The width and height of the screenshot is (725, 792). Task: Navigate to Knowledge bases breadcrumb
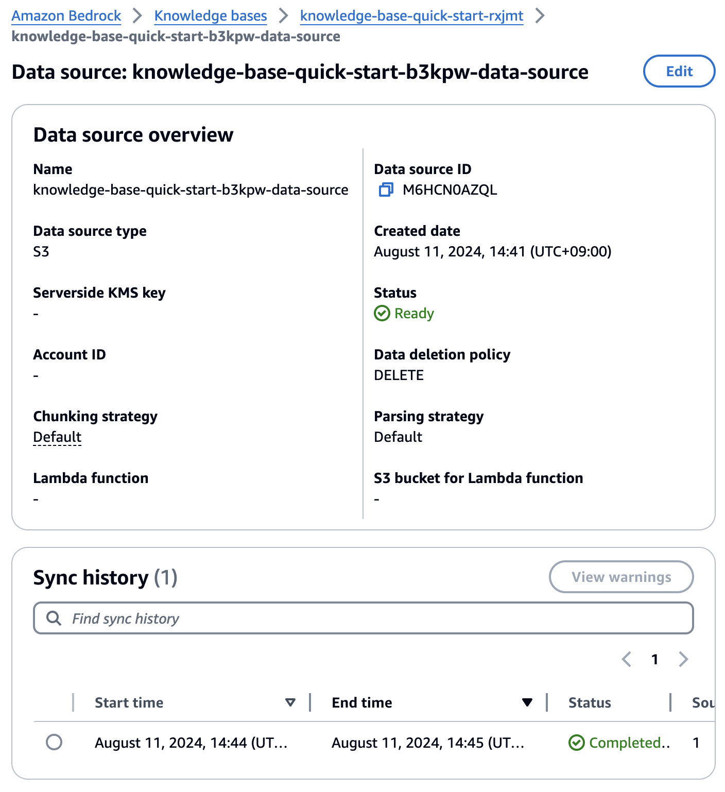[x=211, y=16]
